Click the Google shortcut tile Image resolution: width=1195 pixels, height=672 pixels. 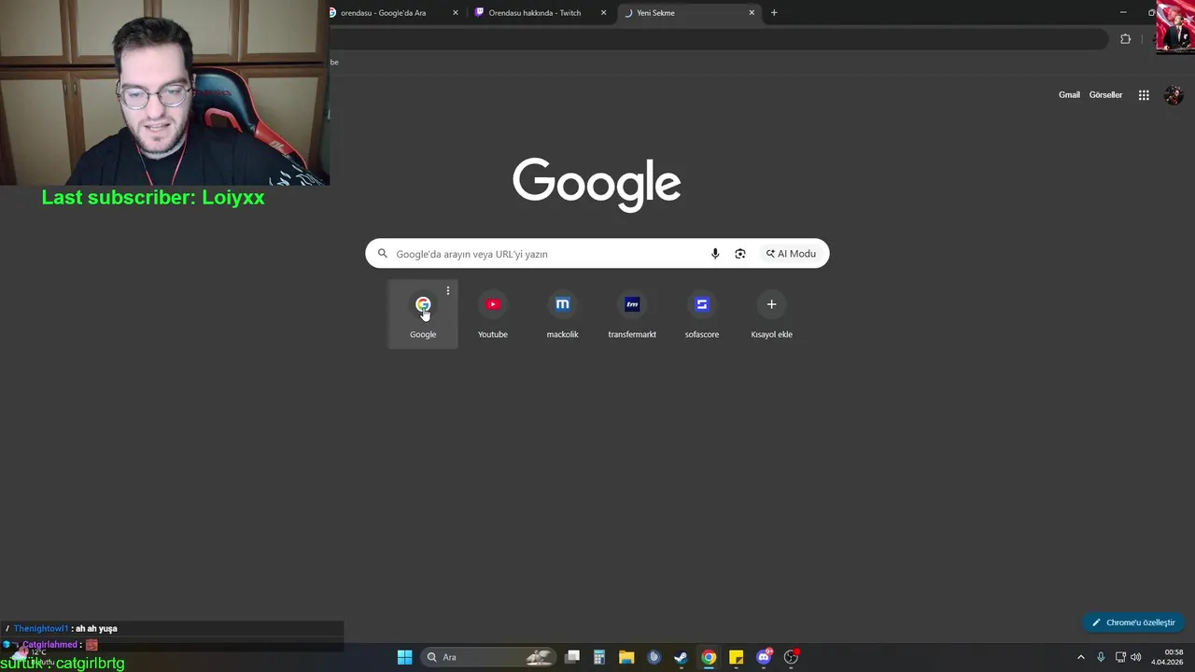click(423, 315)
